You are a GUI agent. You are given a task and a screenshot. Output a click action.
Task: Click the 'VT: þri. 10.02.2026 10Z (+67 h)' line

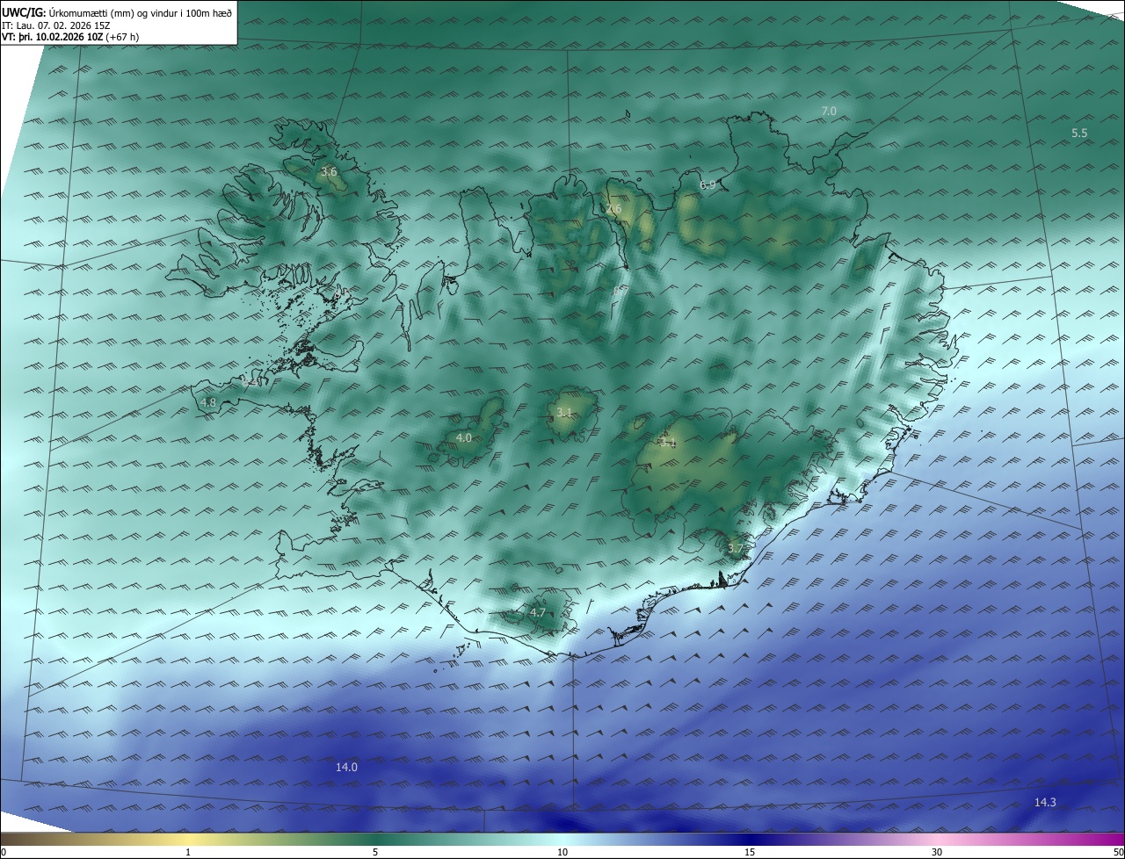tap(70, 37)
